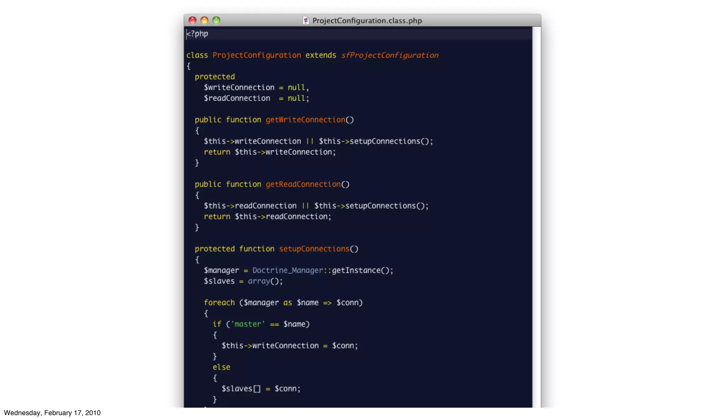Click the $slaves[] = $conn assignment line
This screenshot has width=725, height=419.
[x=261, y=389]
